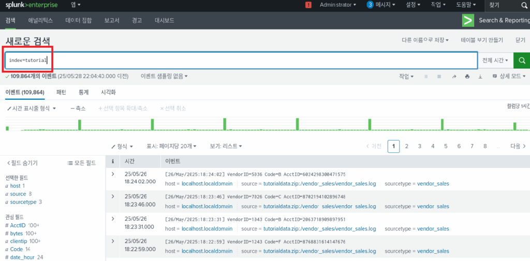Open the 시간 표시줄 형식 dropdown
Image resolution: width=530 pixels, height=261 pixels.
pos(31,109)
